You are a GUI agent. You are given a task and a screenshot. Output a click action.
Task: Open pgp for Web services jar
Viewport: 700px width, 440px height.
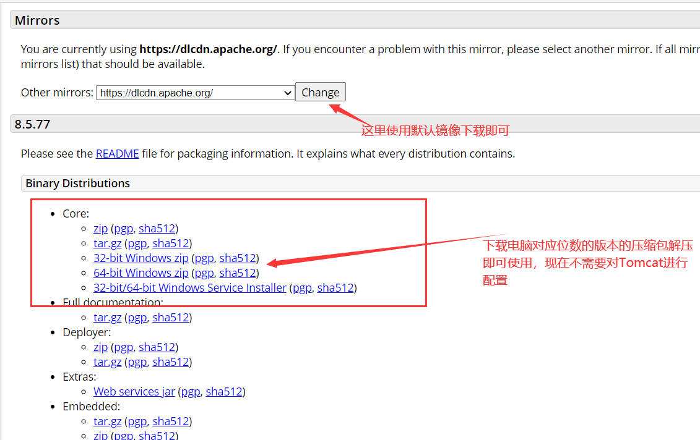191,392
